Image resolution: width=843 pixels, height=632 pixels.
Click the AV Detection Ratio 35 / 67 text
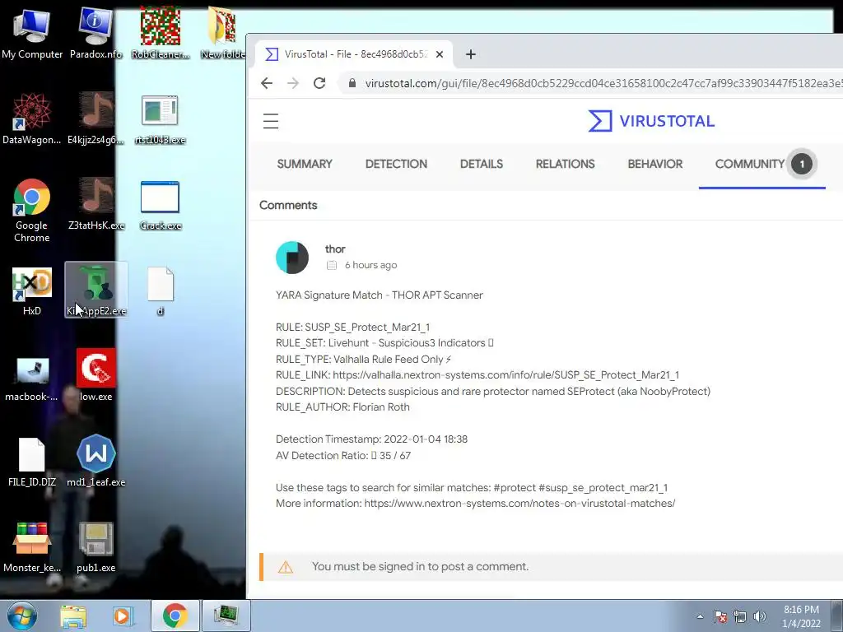click(343, 456)
